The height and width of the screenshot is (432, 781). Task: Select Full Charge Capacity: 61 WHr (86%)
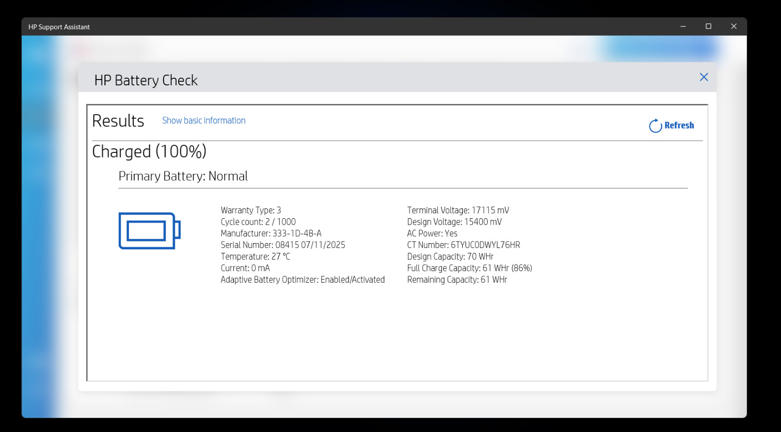tap(470, 268)
